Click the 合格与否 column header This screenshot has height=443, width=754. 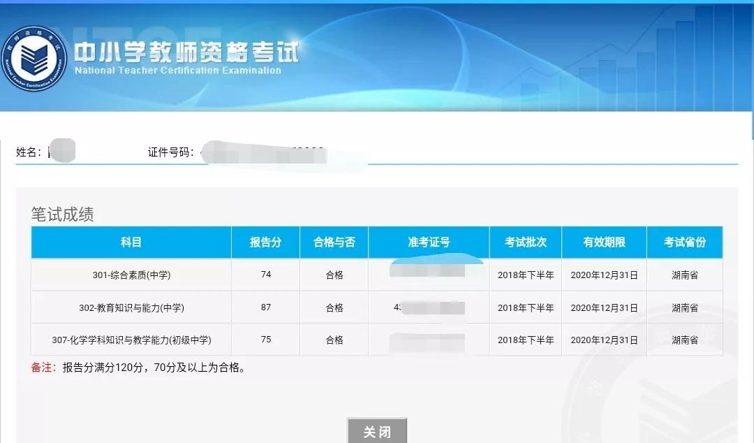[334, 242]
